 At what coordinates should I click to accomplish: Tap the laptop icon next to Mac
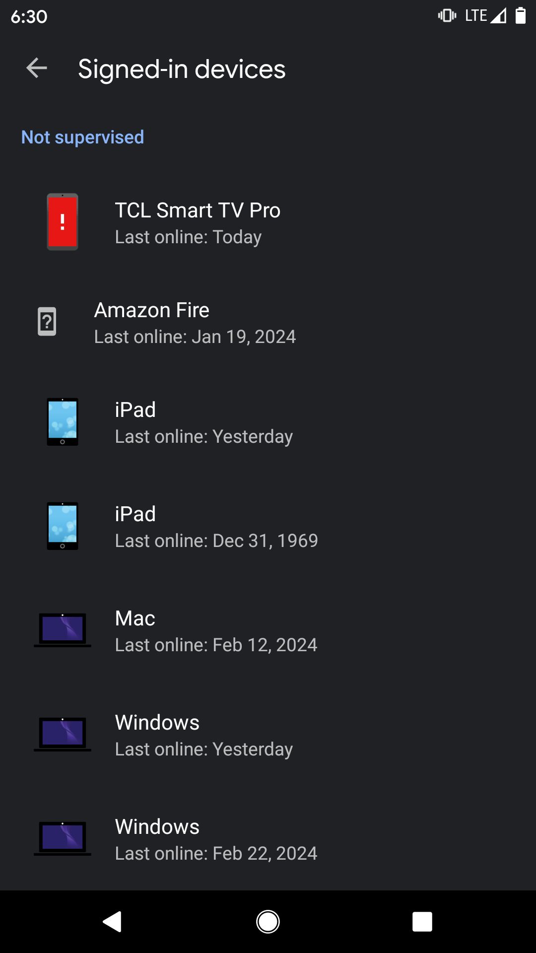63,630
